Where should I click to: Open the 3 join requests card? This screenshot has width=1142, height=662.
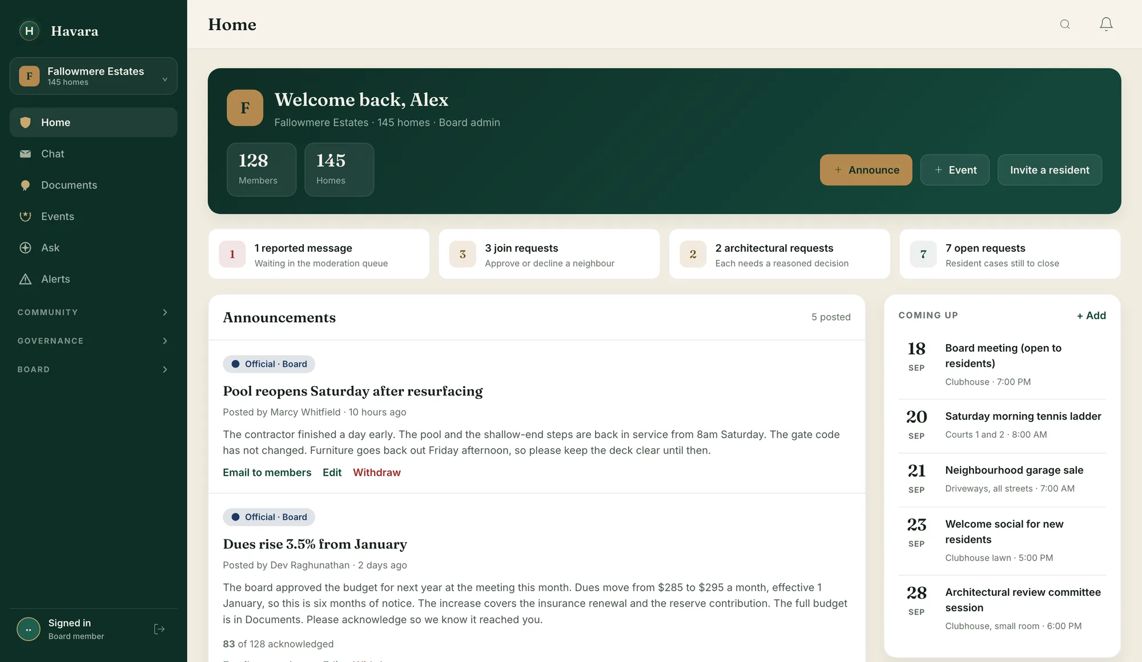point(549,254)
